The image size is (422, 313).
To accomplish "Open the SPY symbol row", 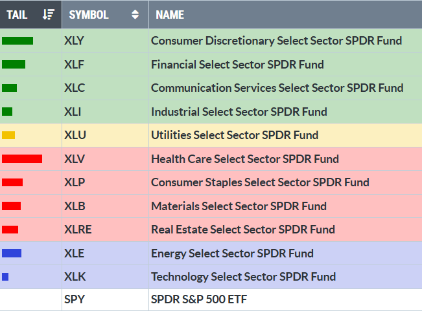I will point(74,300).
